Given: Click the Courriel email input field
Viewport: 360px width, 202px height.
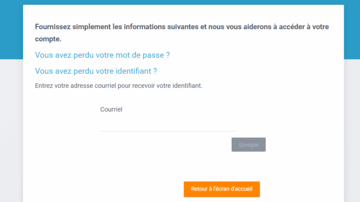Looking at the screenshot, I should click(168, 124).
